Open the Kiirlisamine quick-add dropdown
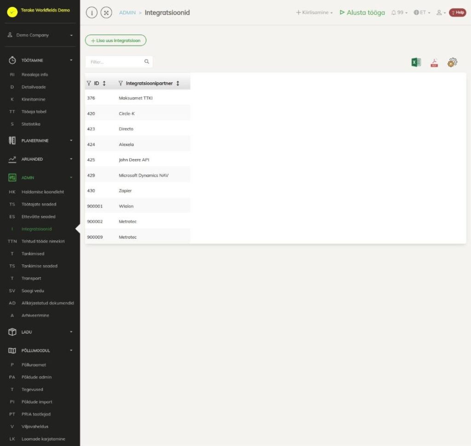The height and width of the screenshot is (446, 471). (314, 12)
